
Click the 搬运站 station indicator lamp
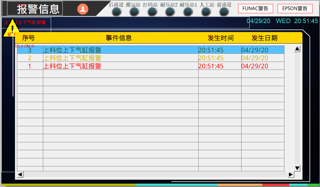pyautogui.click(x=134, y=12)
